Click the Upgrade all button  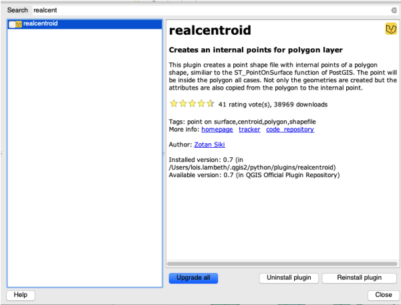(193, 278)
